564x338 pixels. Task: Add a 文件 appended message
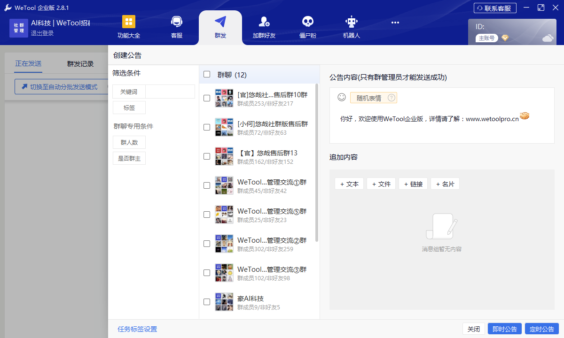pos(381,184)
